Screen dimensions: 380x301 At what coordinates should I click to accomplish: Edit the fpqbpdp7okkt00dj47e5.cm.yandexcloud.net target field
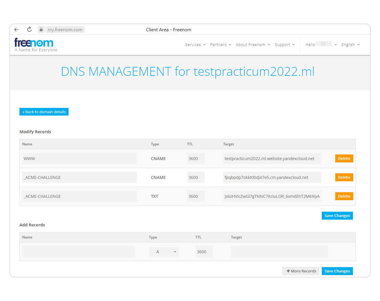click(272, 177)
